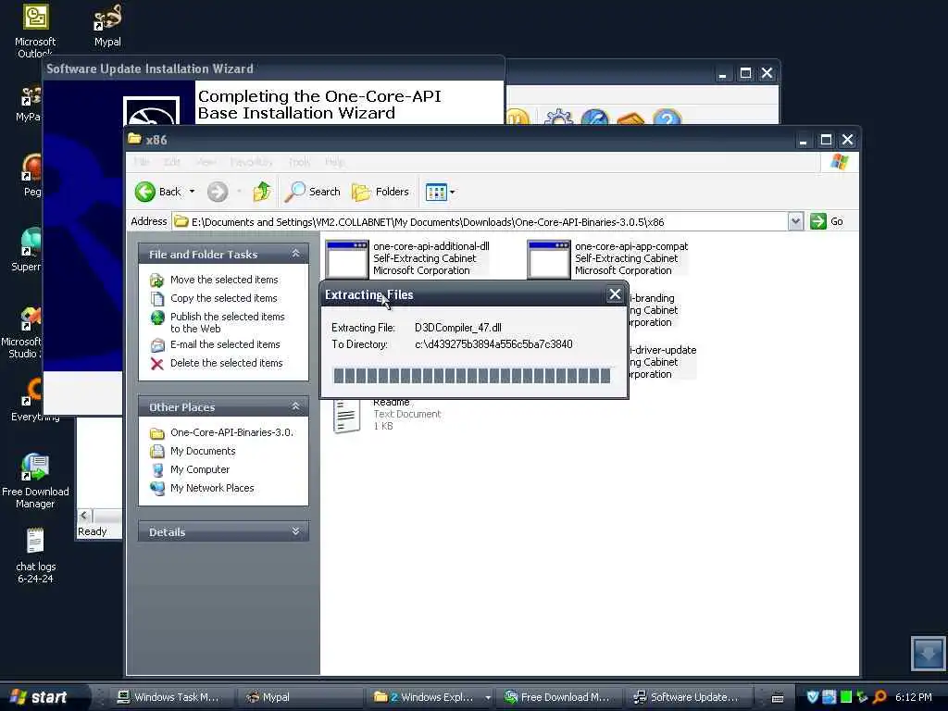Click the help question mark icon in background window

point(667,118)
